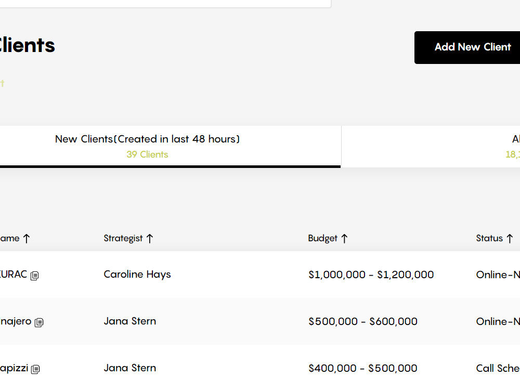Open notes icon in Caroline Hays row
520x390 pixels.
(34, 276)
